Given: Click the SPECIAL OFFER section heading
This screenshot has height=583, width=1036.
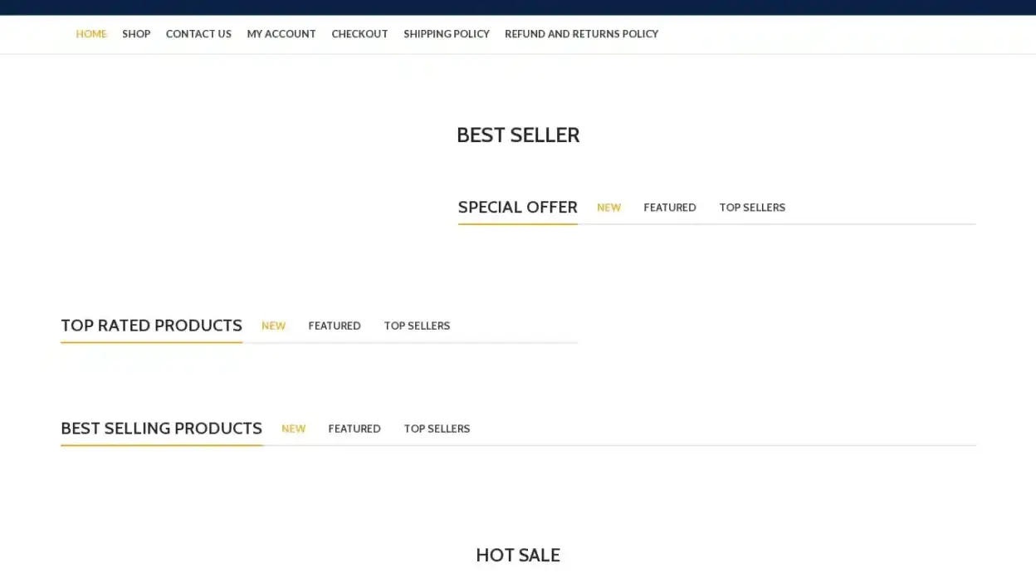Looking at the screenshot, I should [517, 207].
